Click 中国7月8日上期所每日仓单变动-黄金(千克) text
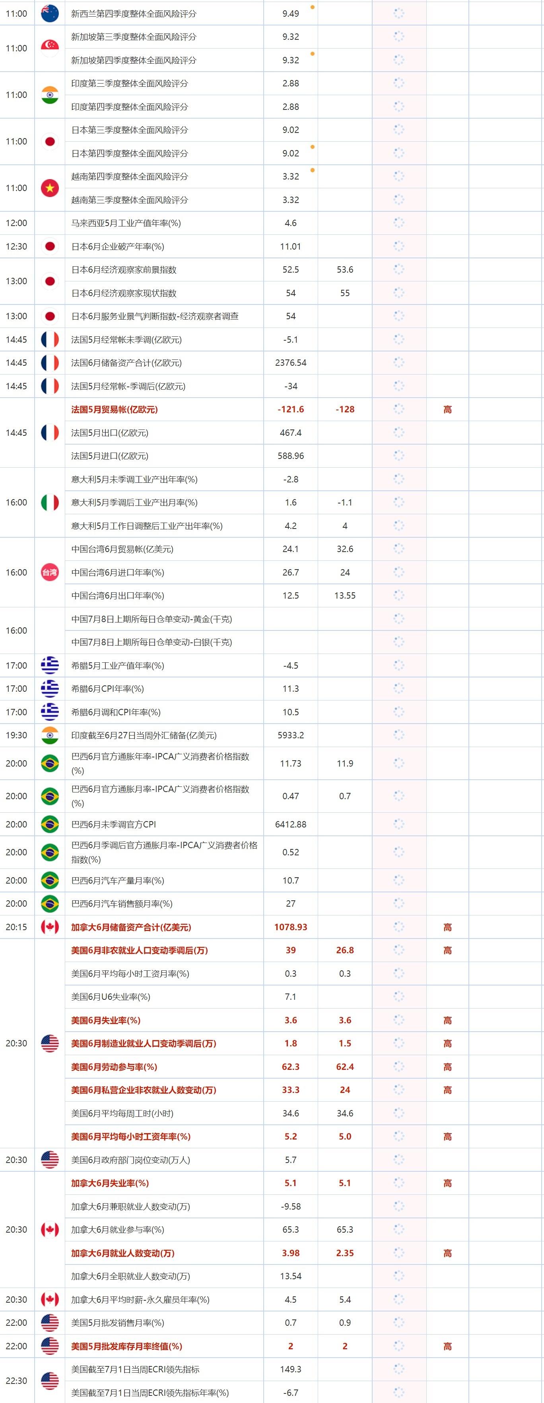This screenshot has width=544, height=1403. coord(152,619)
